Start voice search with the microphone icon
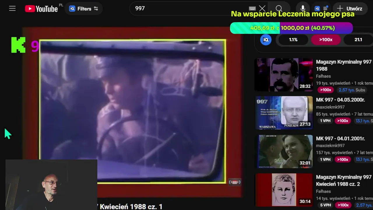 pyautogui.click(x=303, y=8)
